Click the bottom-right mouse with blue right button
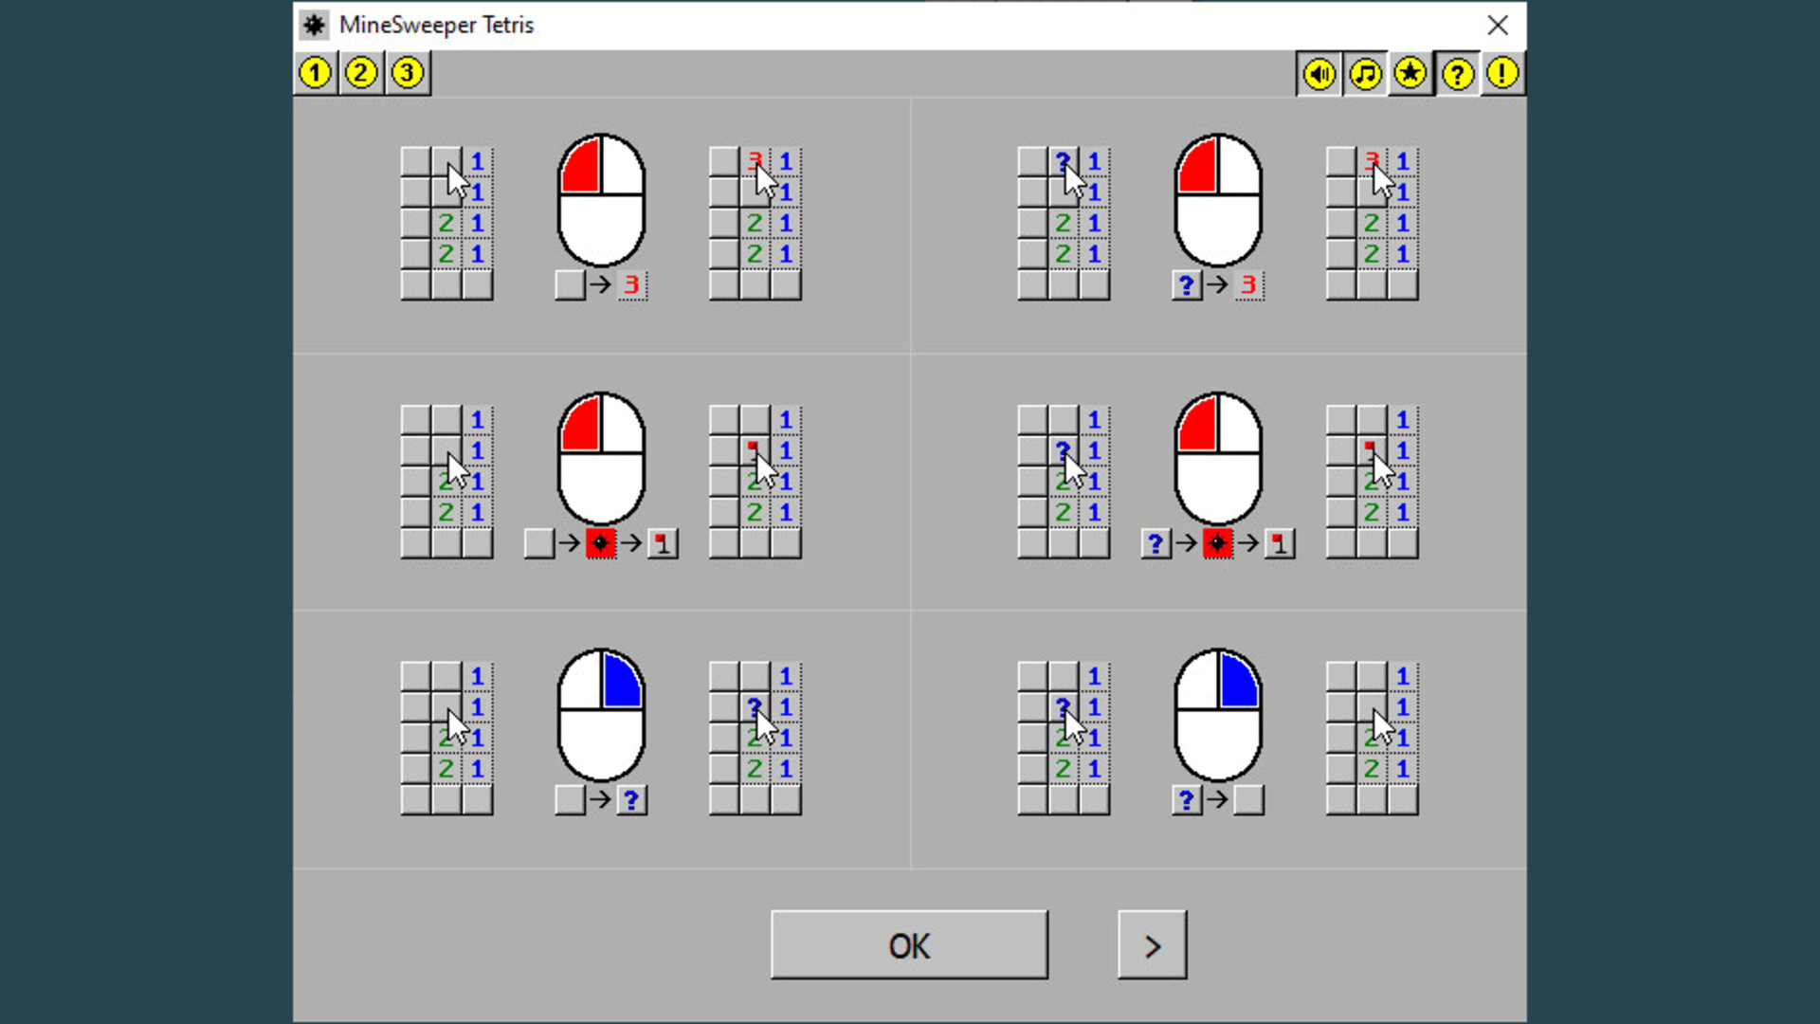Image resolution: width=1820 pixels, height=1024 pixels. (1218, 715)
